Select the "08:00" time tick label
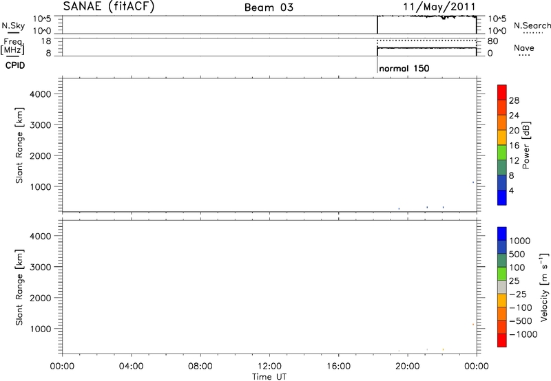Viewport: 551px width, 381px height. [x=200, y=367]
